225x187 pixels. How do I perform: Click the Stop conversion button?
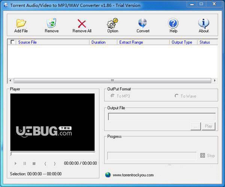coord(207,156)
